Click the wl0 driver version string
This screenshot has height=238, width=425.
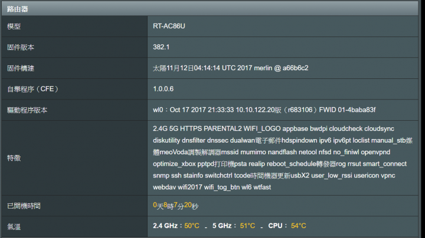click(264, 110)
